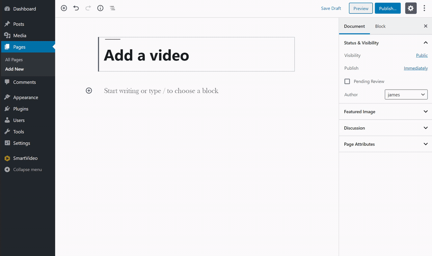Open the Tools menu label
432x256 pixels.
tap(19, 132)
